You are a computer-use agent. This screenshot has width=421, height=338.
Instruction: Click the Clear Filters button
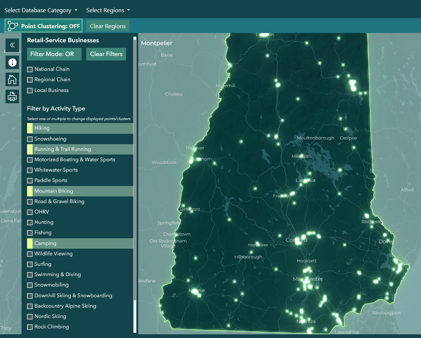(106, 54)
